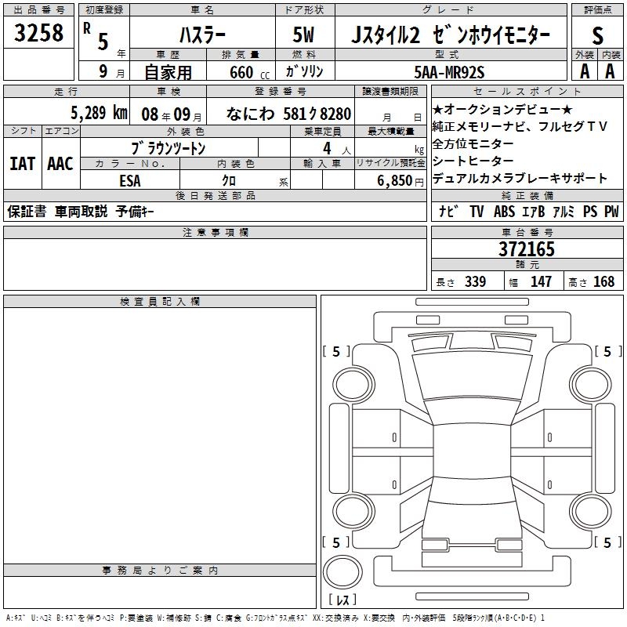This screenshot has height=627, width=627.
Task: Click the ABS equipment label
Action: [504, 212]
